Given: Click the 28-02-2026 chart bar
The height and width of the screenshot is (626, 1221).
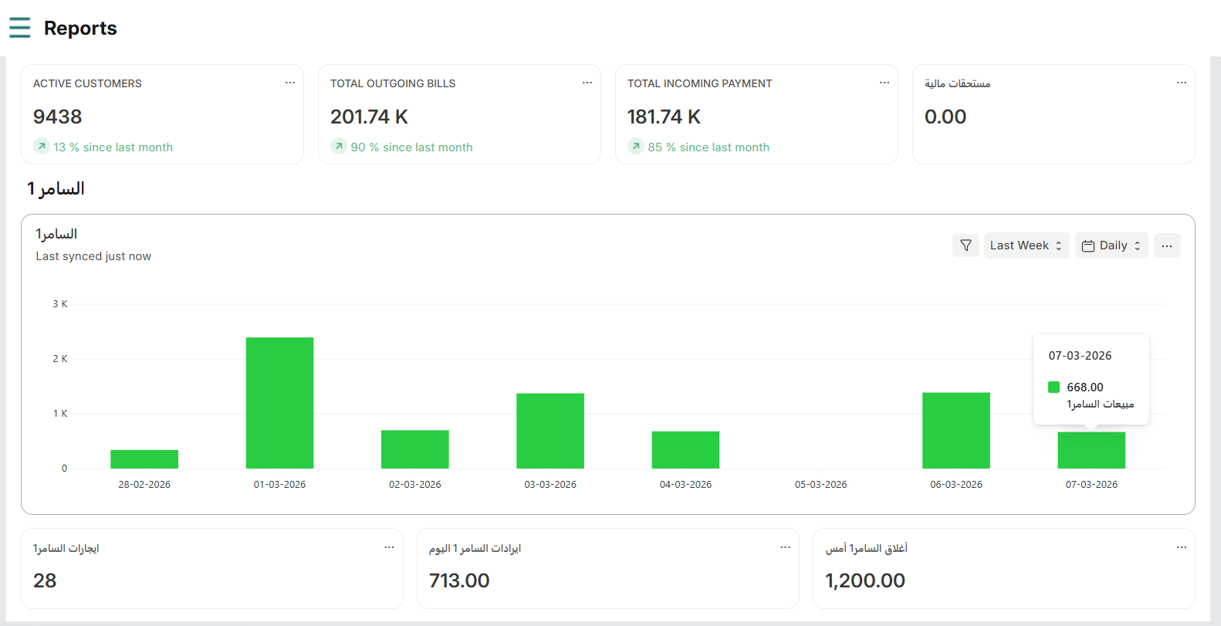Looking at the screenshot, I should pyautogui.click(x=144, y=459).
